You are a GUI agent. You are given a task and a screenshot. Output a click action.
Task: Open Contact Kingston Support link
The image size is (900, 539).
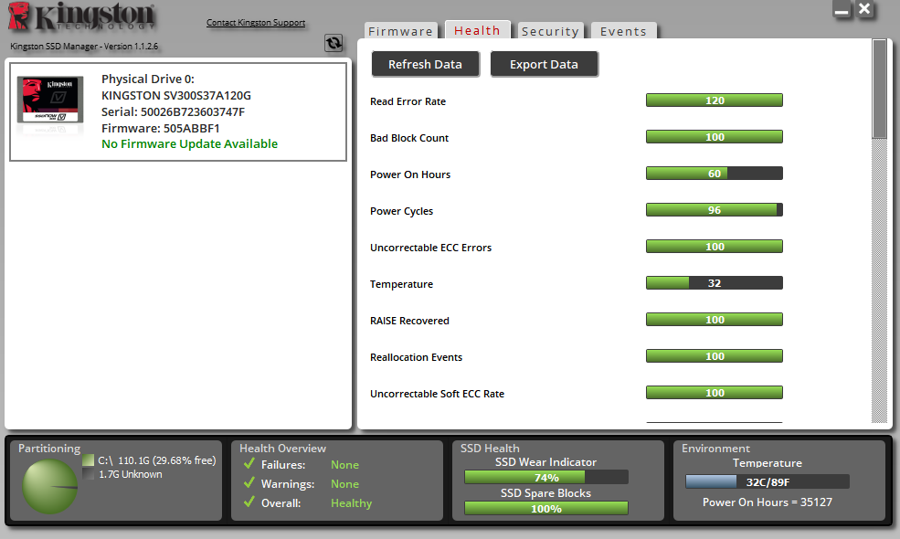pos(256,23)
